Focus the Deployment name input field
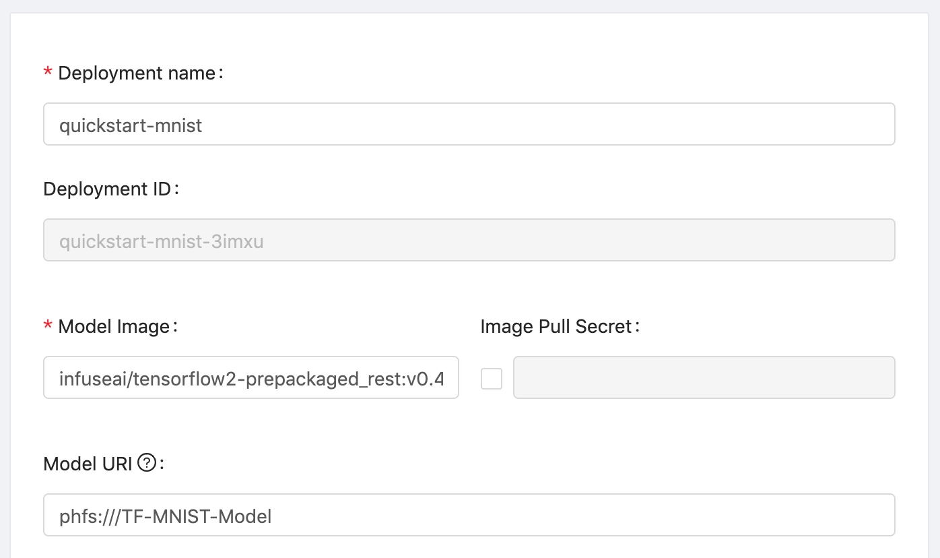The width and height of the screenshot is (940, 558). point(469,124)
